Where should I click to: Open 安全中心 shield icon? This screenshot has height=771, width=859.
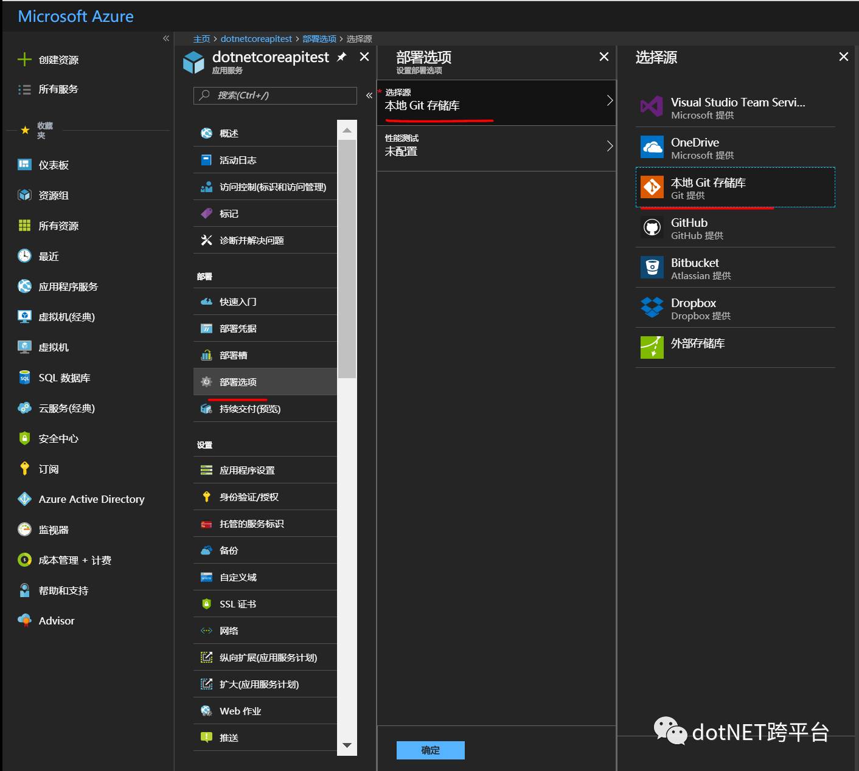(24, 438)
